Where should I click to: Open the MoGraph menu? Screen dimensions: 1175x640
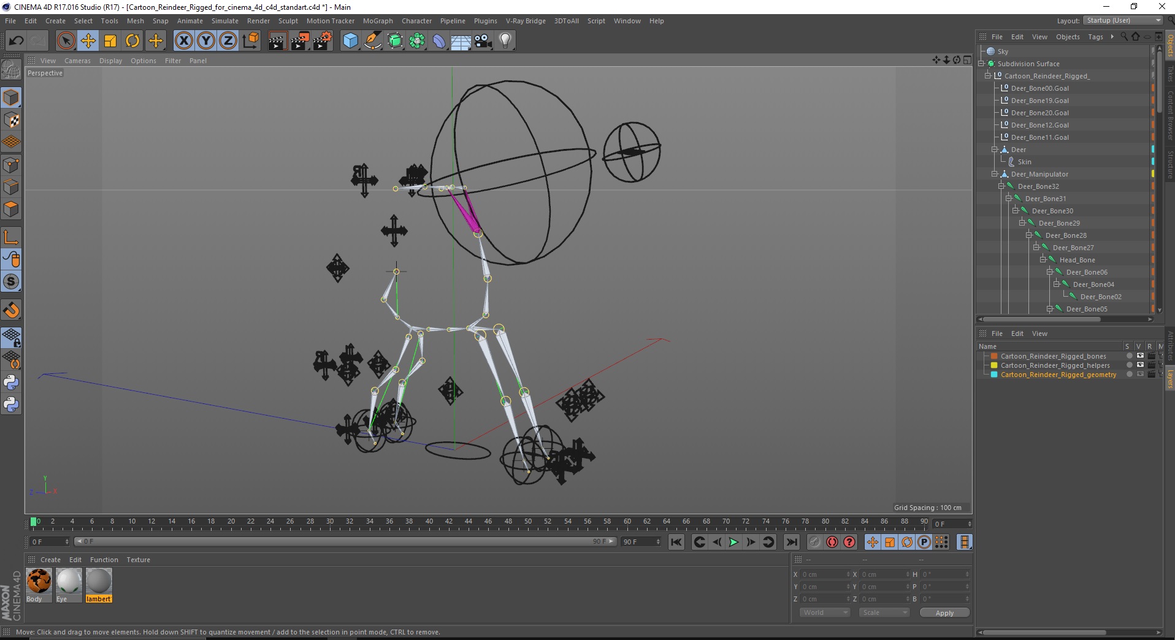378,21
